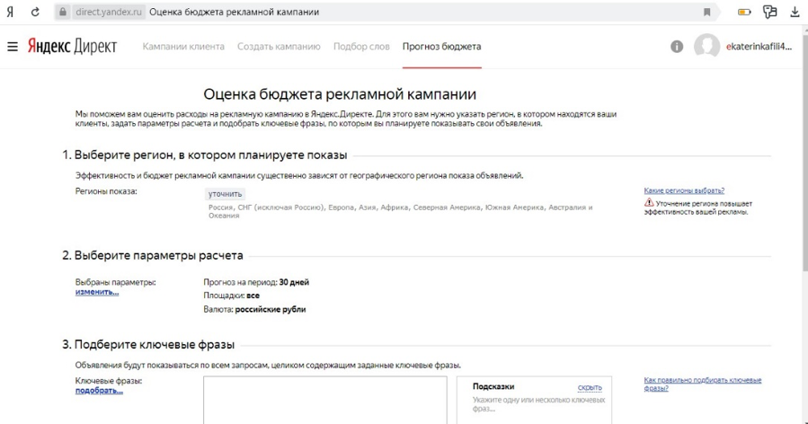Click the red warning triangle icon
This screenshot has width=808, height=424.
point(649,203)
